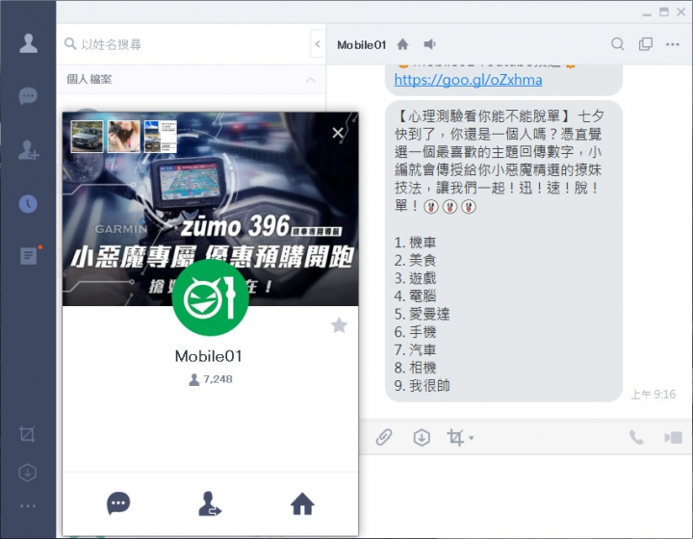
Task: Open the Timeline clock icon in sidebar
Action: (28, 204)
